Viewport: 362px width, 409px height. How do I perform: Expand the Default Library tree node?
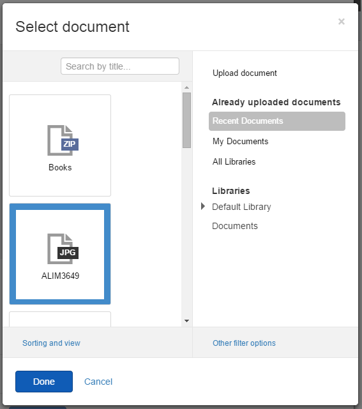[x=203, y=206]
